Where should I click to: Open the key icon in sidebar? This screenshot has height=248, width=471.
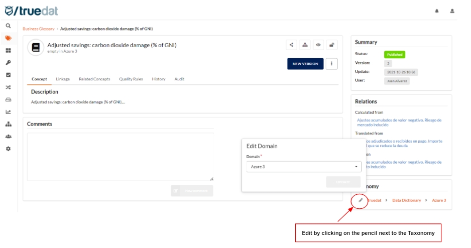pyautogui.click(x=8, y=63)
